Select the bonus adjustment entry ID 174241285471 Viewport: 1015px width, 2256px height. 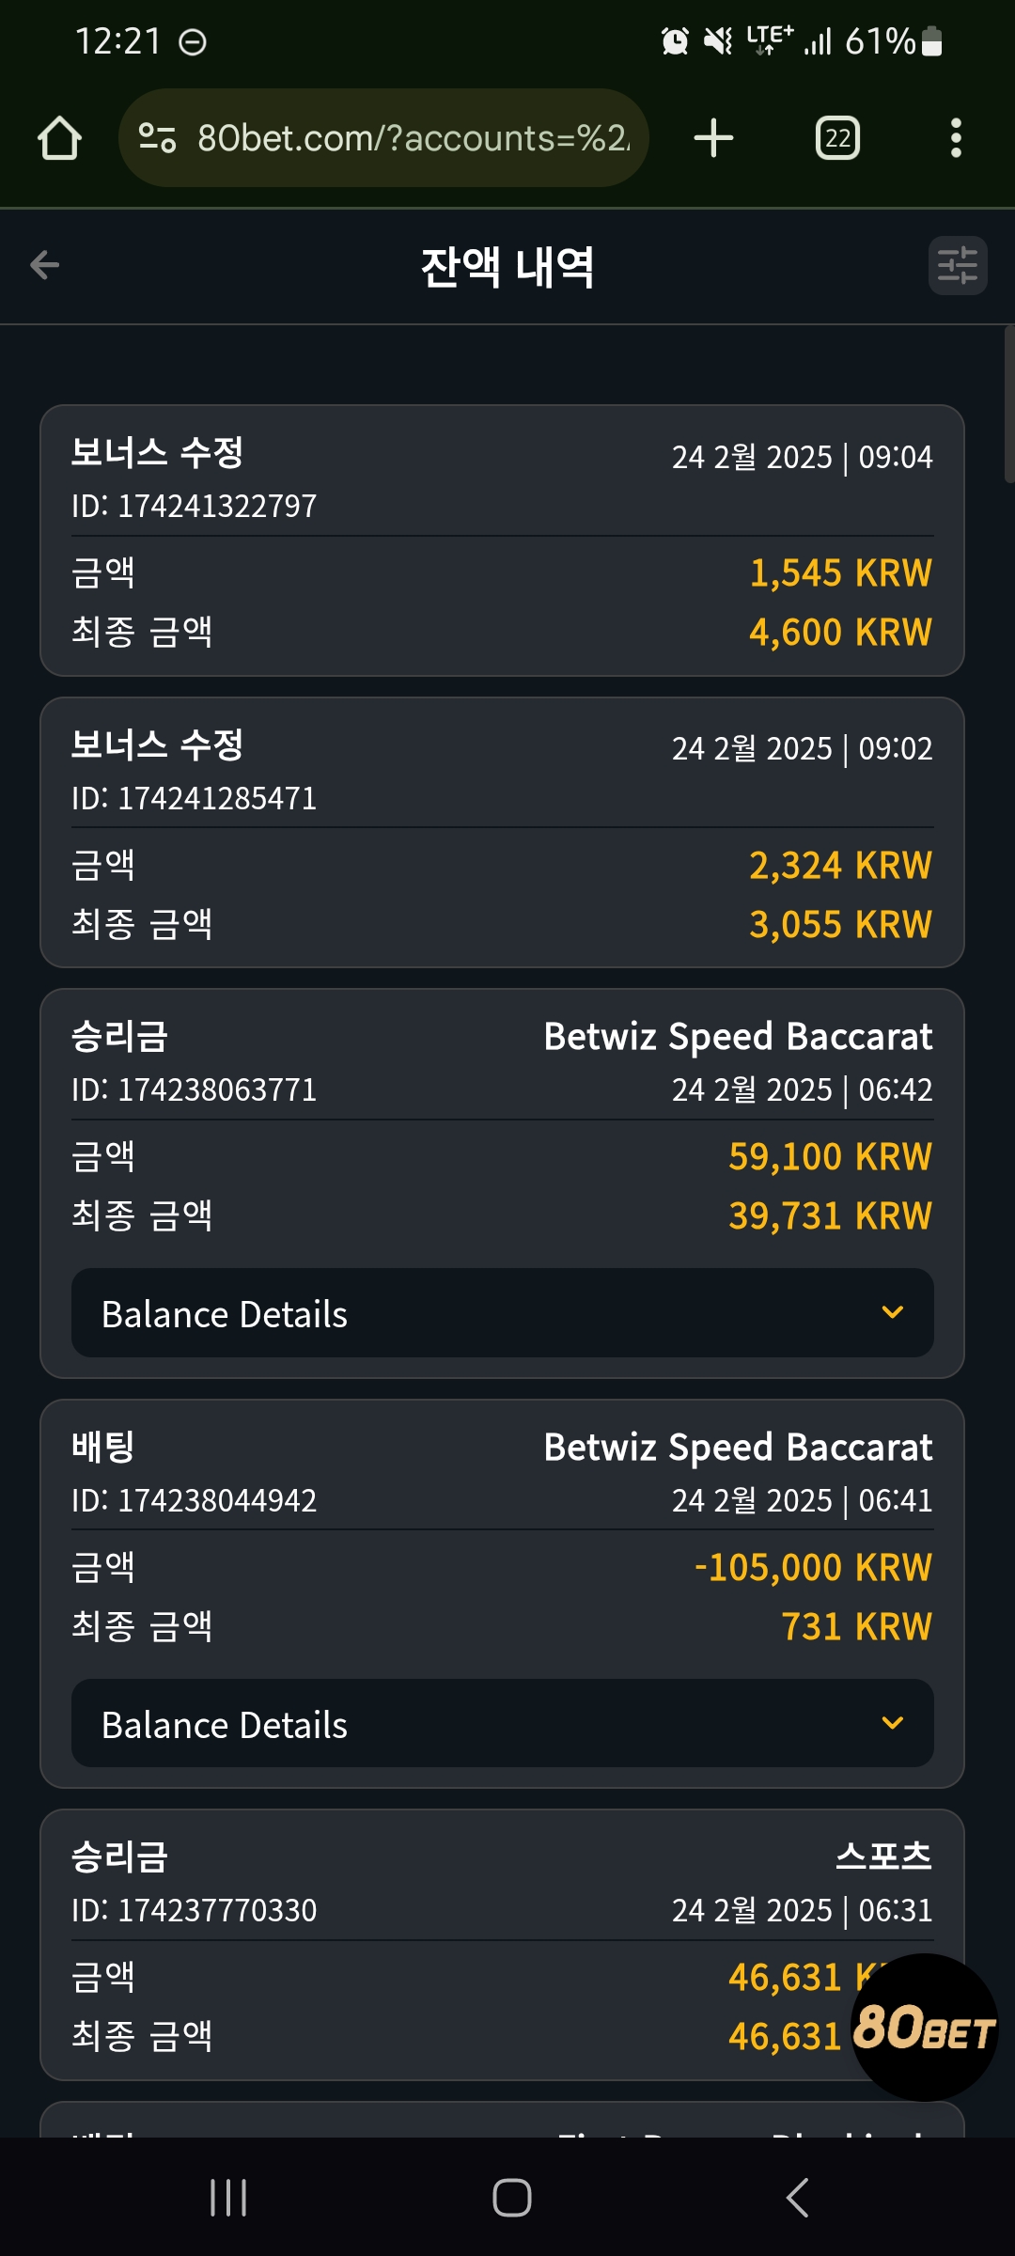click(x=503, y=832)
